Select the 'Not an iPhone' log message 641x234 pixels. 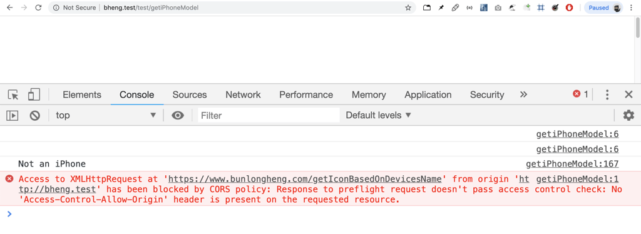[52, 164]
